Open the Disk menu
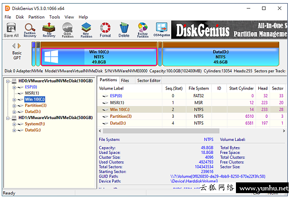The image size is (290, 198). click(20, 17)
